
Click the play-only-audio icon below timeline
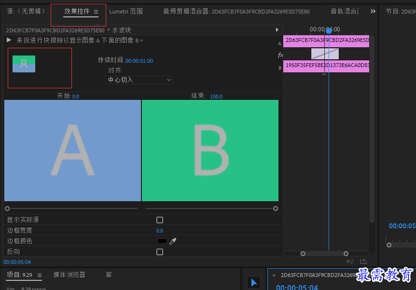(350, 262)
